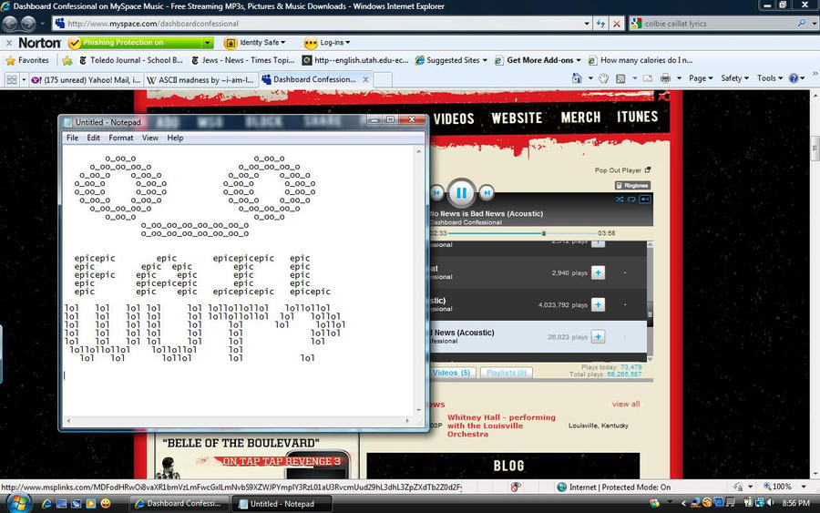820x513 pixels.
Task: Open the How many calories favorites link
Action: click(641, 61)
